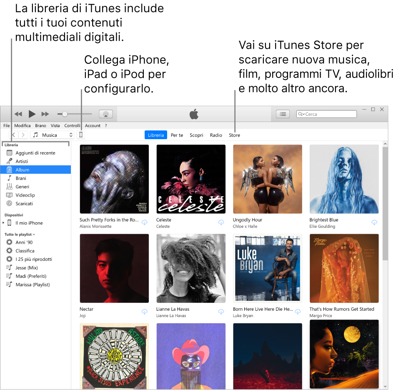Switch to the Per te tab
Viewport: 396px width, 390px height.
click(177, 135)
